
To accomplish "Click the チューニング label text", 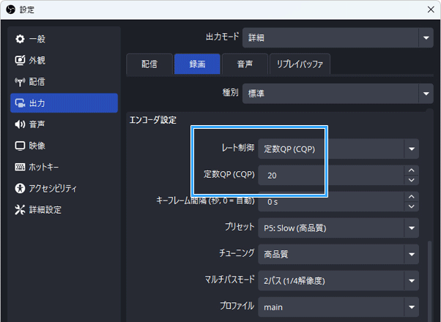I will pos(237,253).
